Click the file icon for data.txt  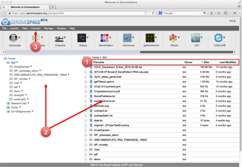click(x=91, y=120)
